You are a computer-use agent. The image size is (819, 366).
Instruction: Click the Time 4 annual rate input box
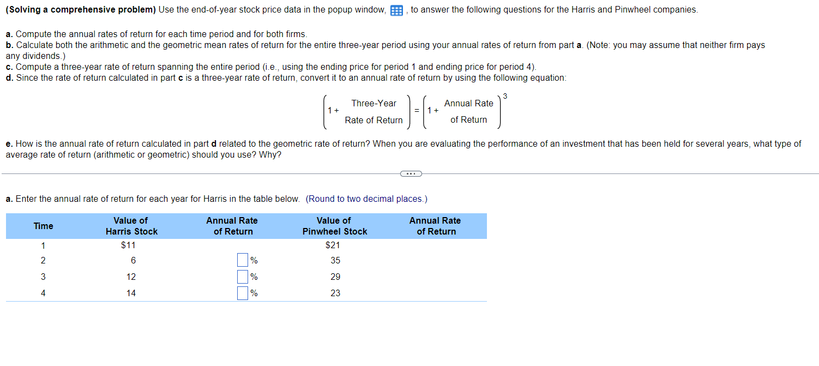coord(242,293)
